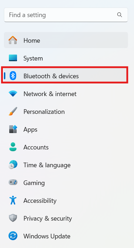Click the Accessibility figure icon
The image size is (134, 248).
pos(13,200)
